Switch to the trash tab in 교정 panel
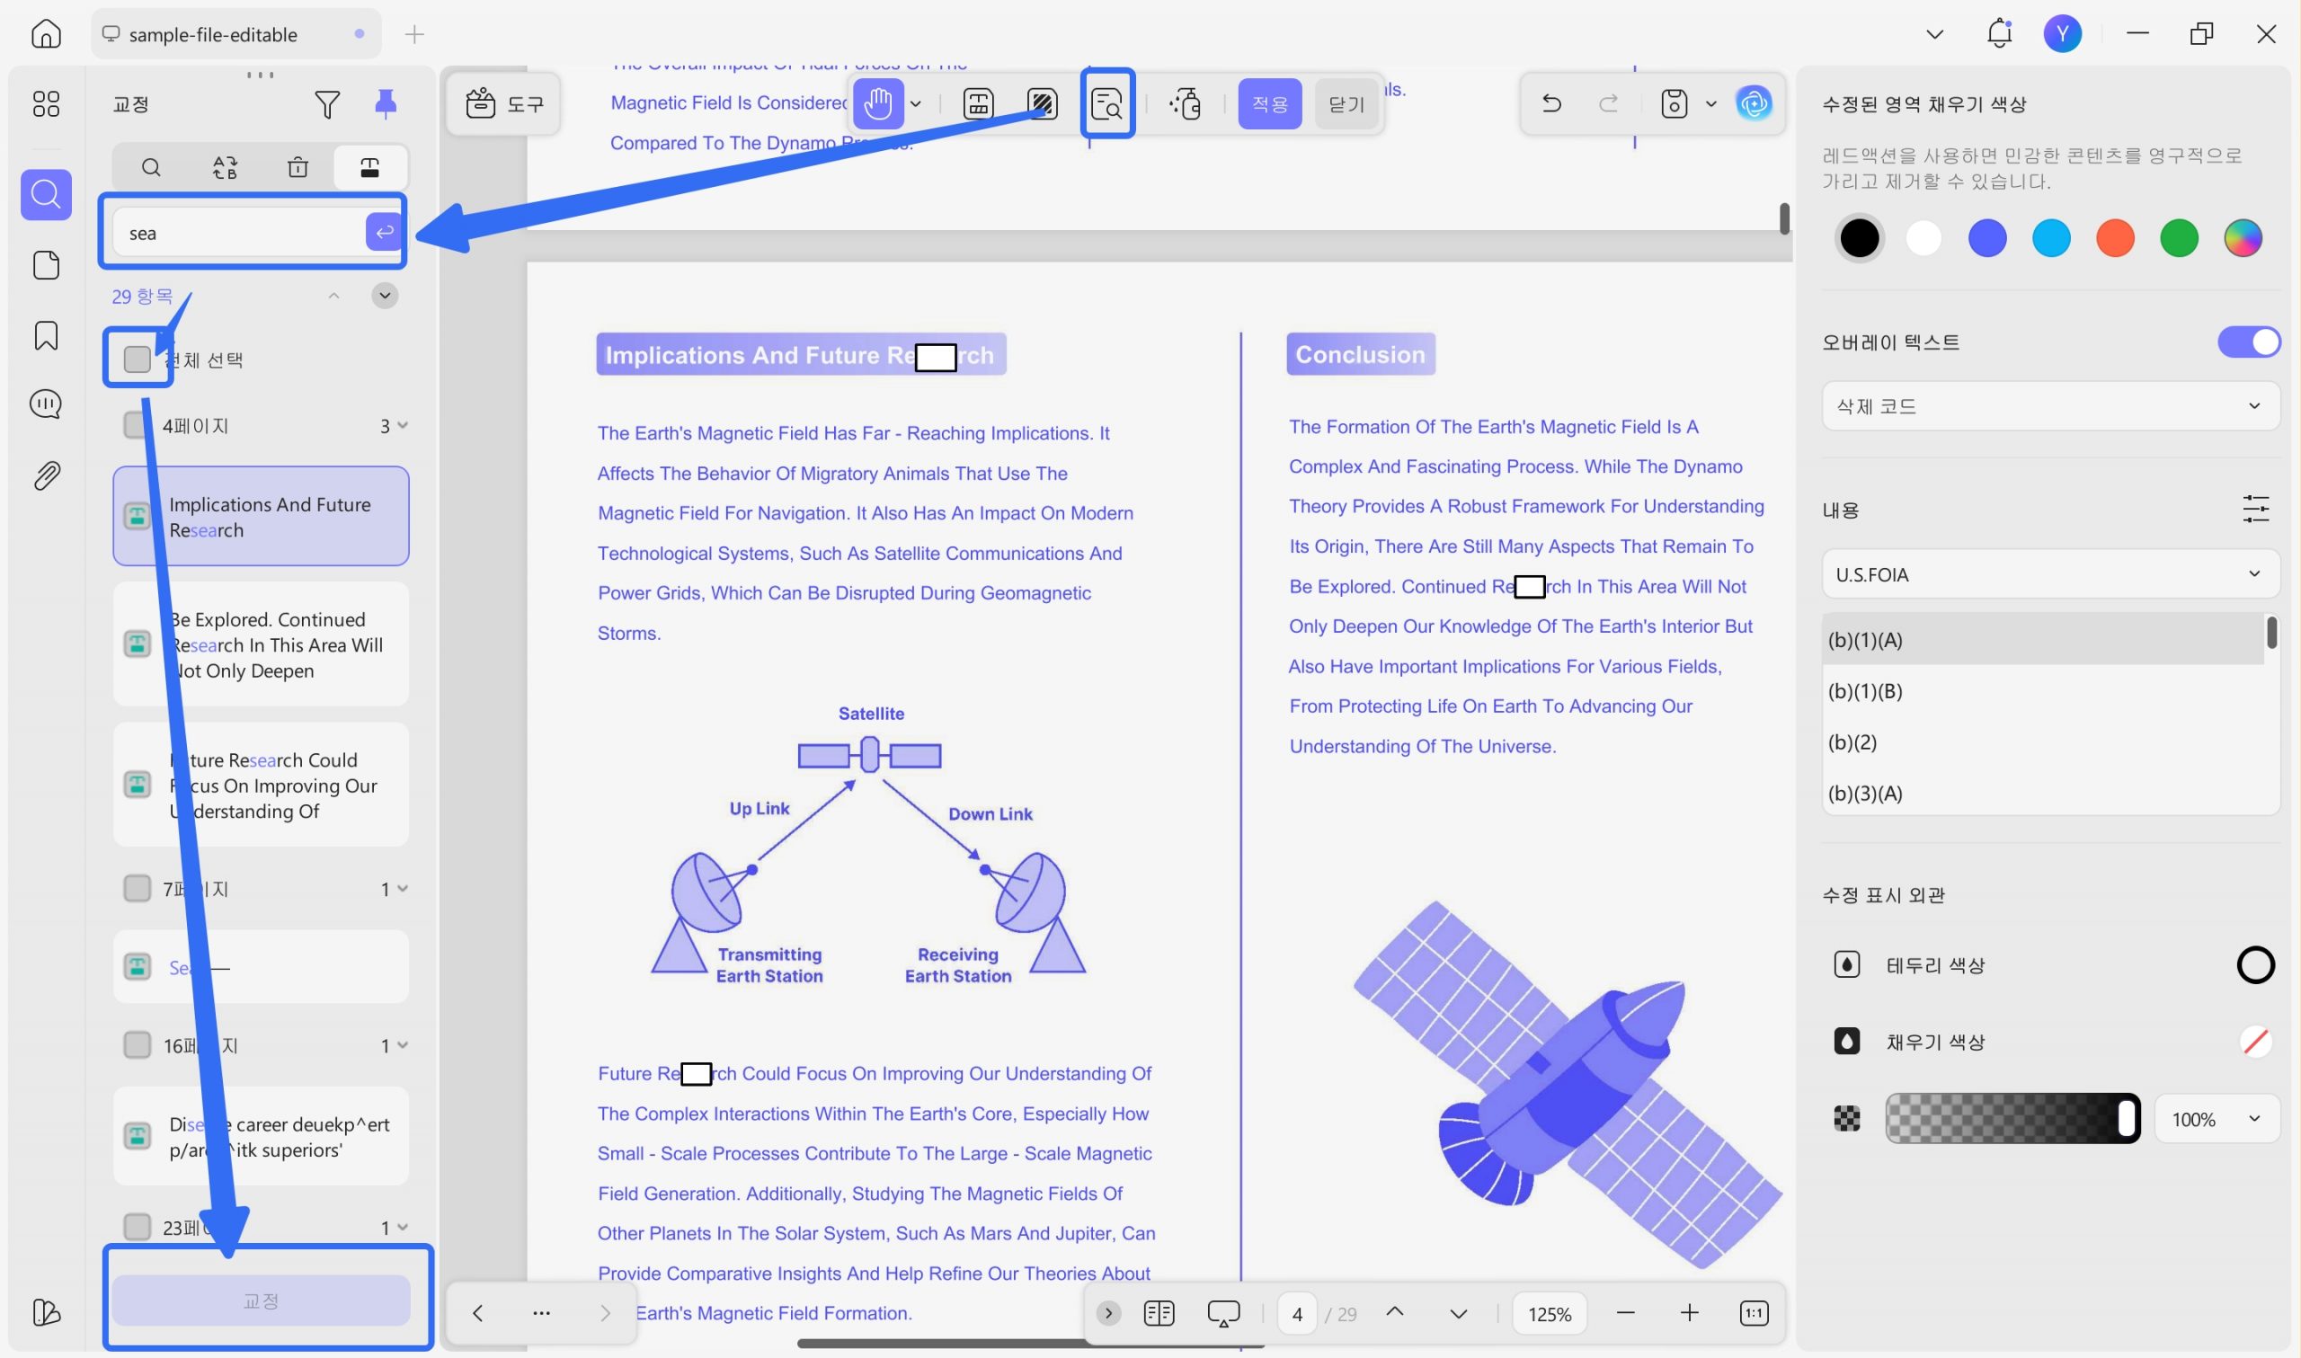This screenshot has height=1358, width=2301. click(298, 167)
